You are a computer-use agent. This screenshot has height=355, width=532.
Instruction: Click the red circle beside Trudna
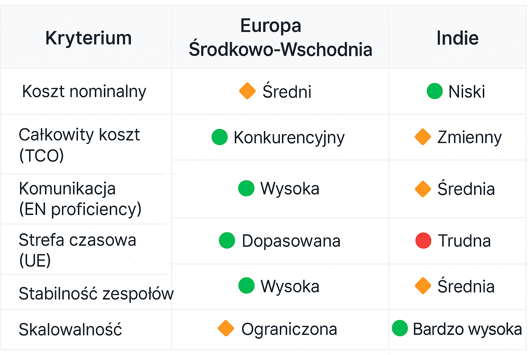(x=423, y=241)
